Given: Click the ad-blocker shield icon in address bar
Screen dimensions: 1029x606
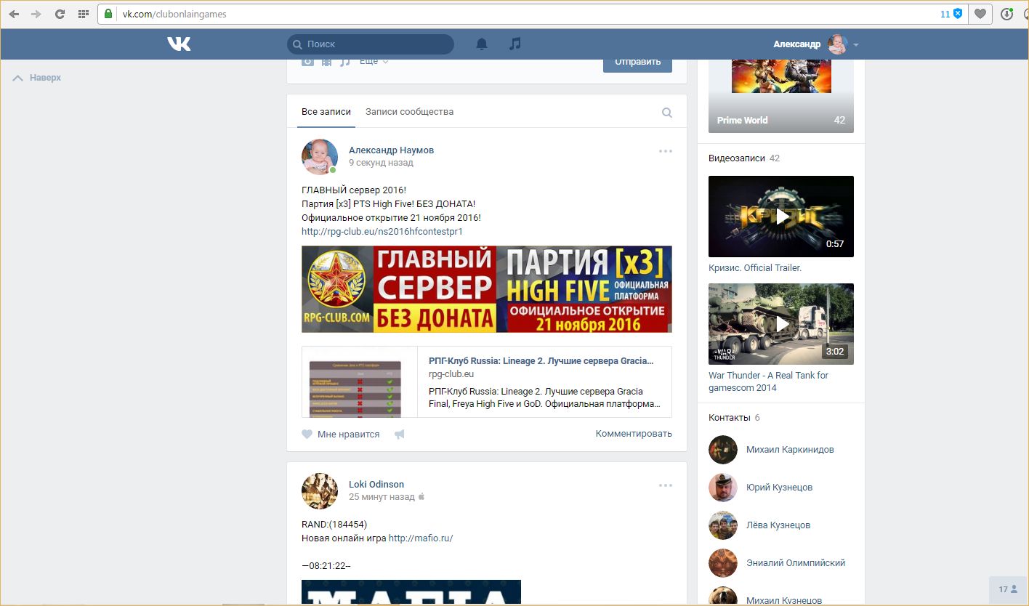Looking at the screenshot, I should point(958,14).
